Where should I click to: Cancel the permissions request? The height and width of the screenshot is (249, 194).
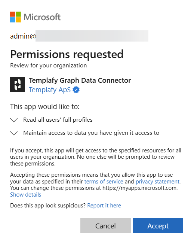(x=105, y=225)
